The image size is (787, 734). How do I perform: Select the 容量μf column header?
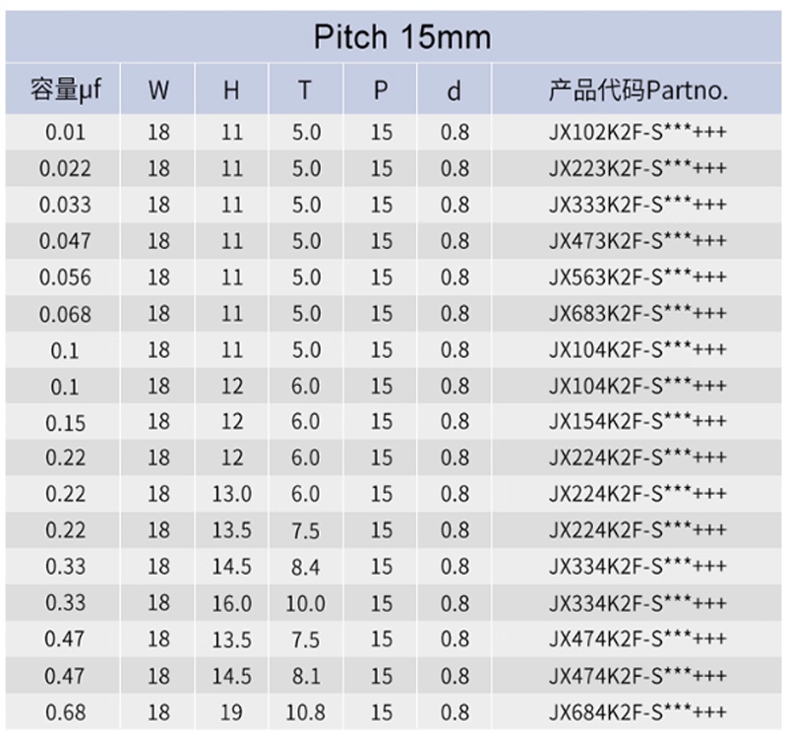click(65, 91)
